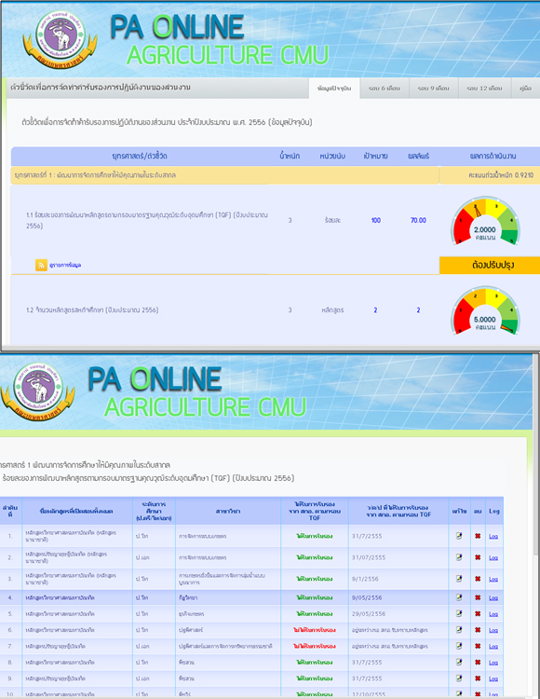Open the Log link for row 8
Screen dimensions: 540x699
pyautogui.click(x=493, y=663)
